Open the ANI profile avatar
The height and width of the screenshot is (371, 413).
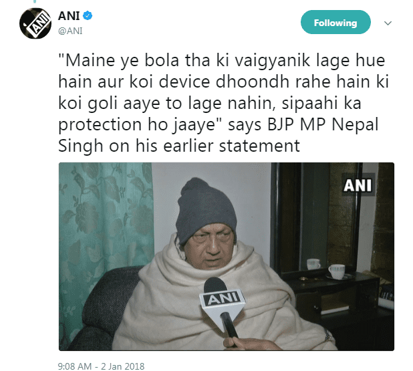[35, 23]
